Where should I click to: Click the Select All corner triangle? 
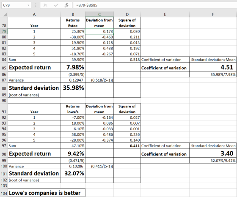click(5, 14)
